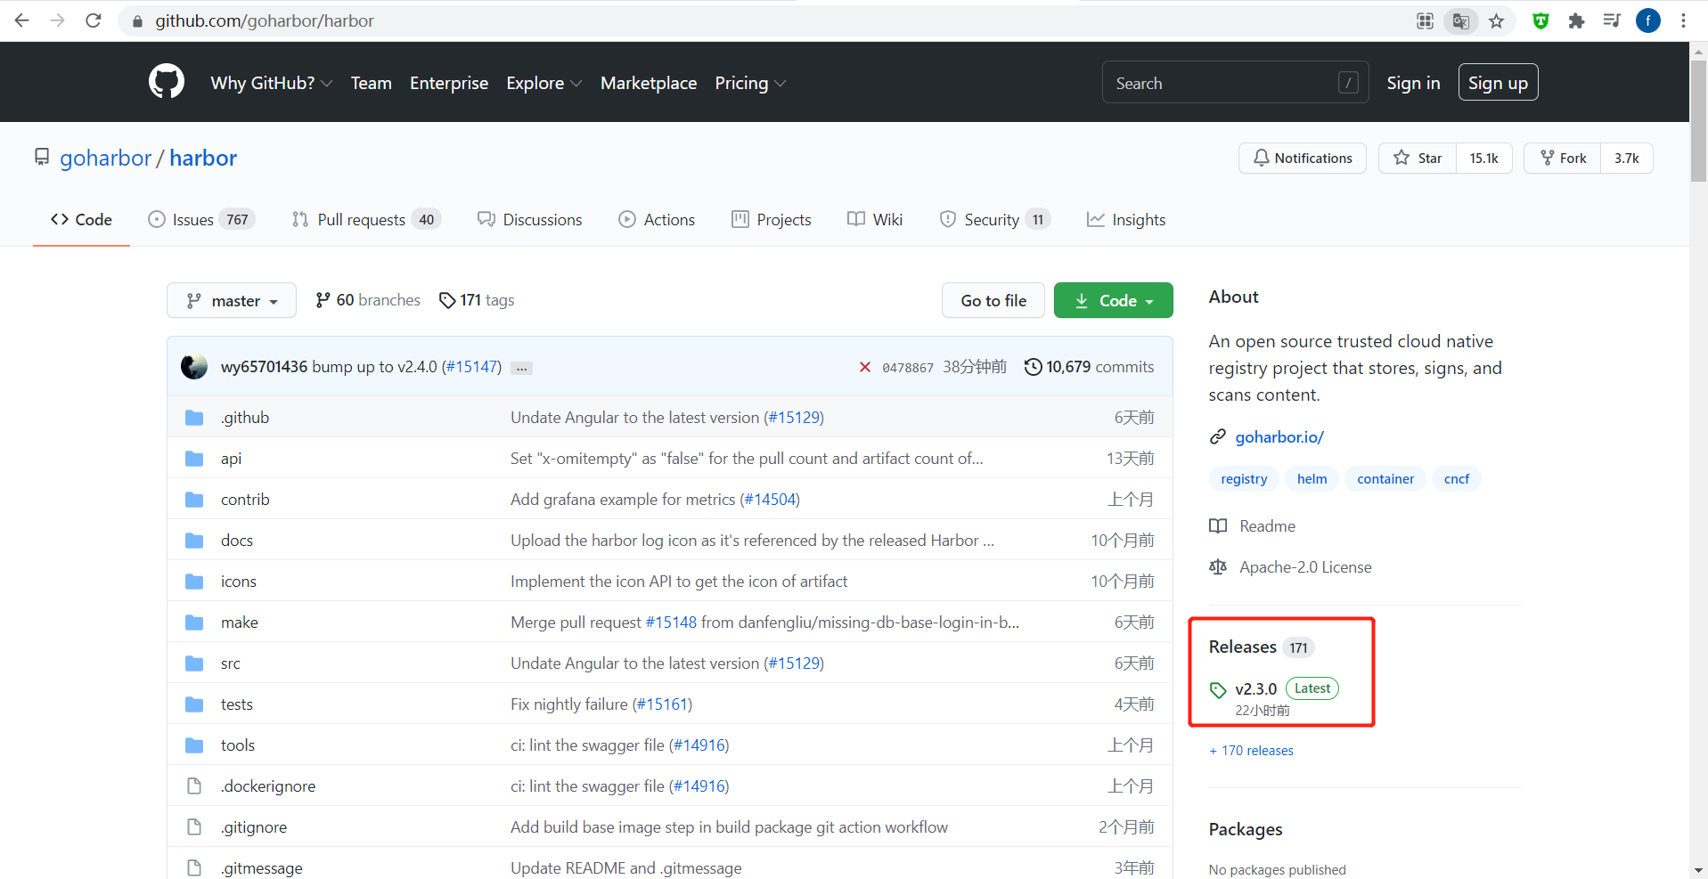Open the goharbor.io/ website link
This screenshot has height=879, width=1708.
[x=1279, y=437]
